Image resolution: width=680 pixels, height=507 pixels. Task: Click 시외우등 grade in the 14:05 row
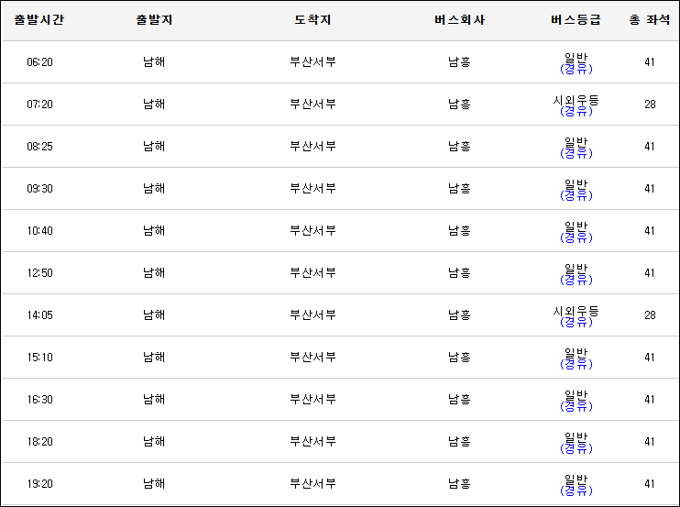point(576,311)
